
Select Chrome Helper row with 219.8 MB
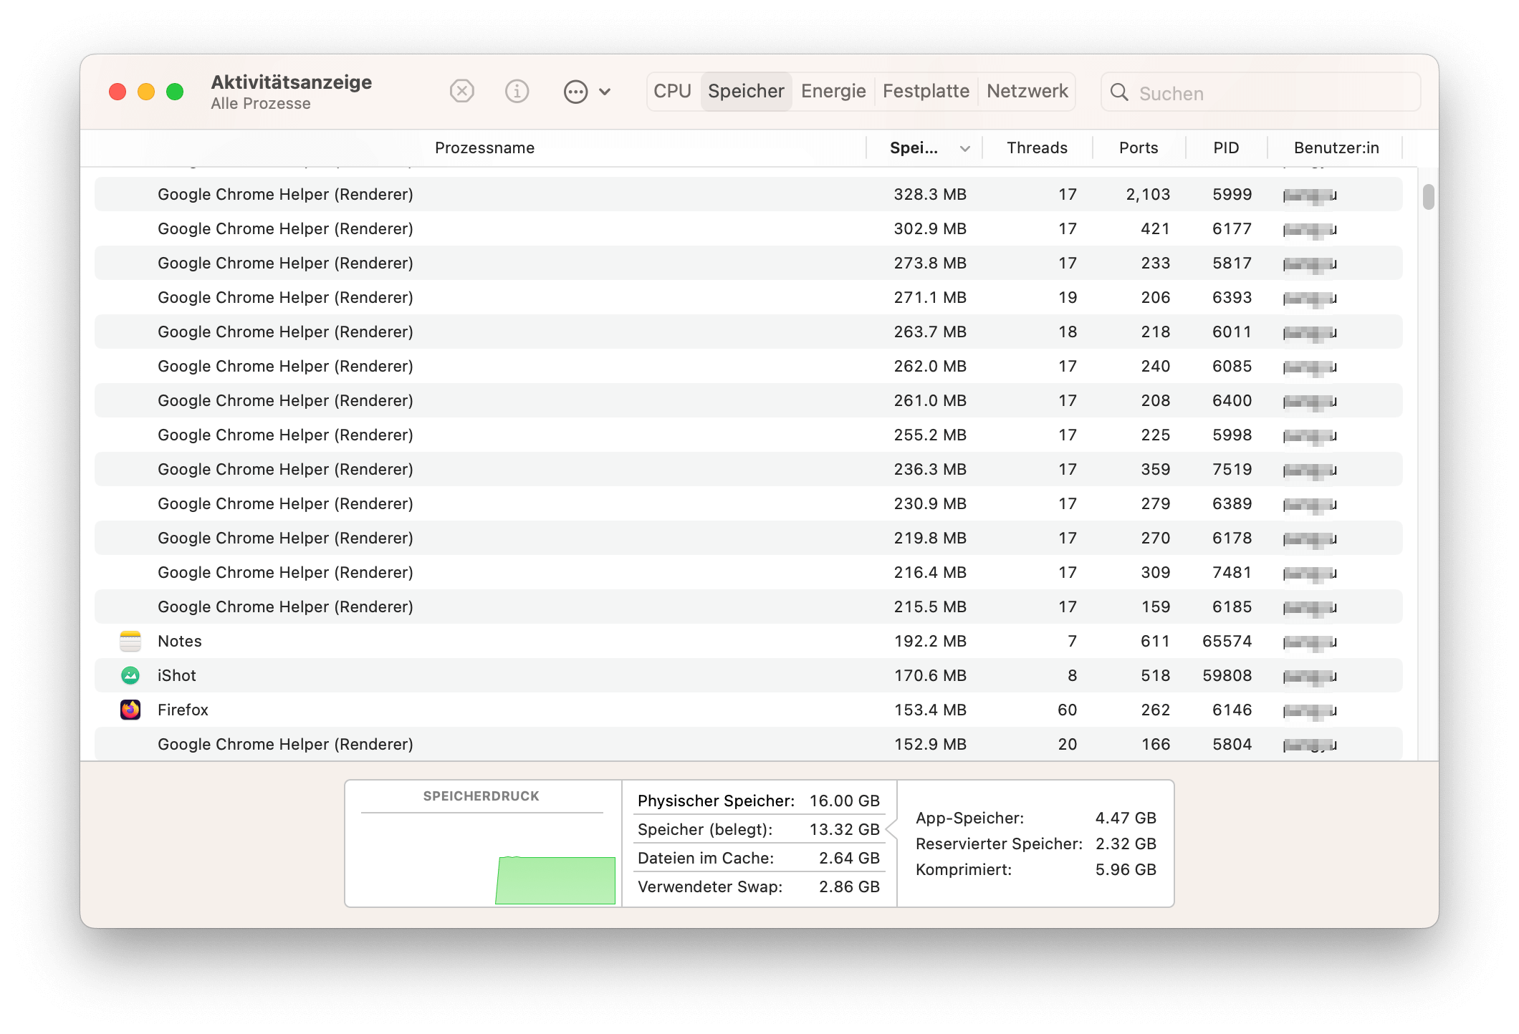748,538
